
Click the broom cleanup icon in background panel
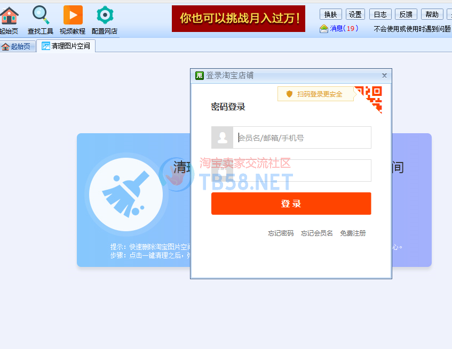coord(126,194)
